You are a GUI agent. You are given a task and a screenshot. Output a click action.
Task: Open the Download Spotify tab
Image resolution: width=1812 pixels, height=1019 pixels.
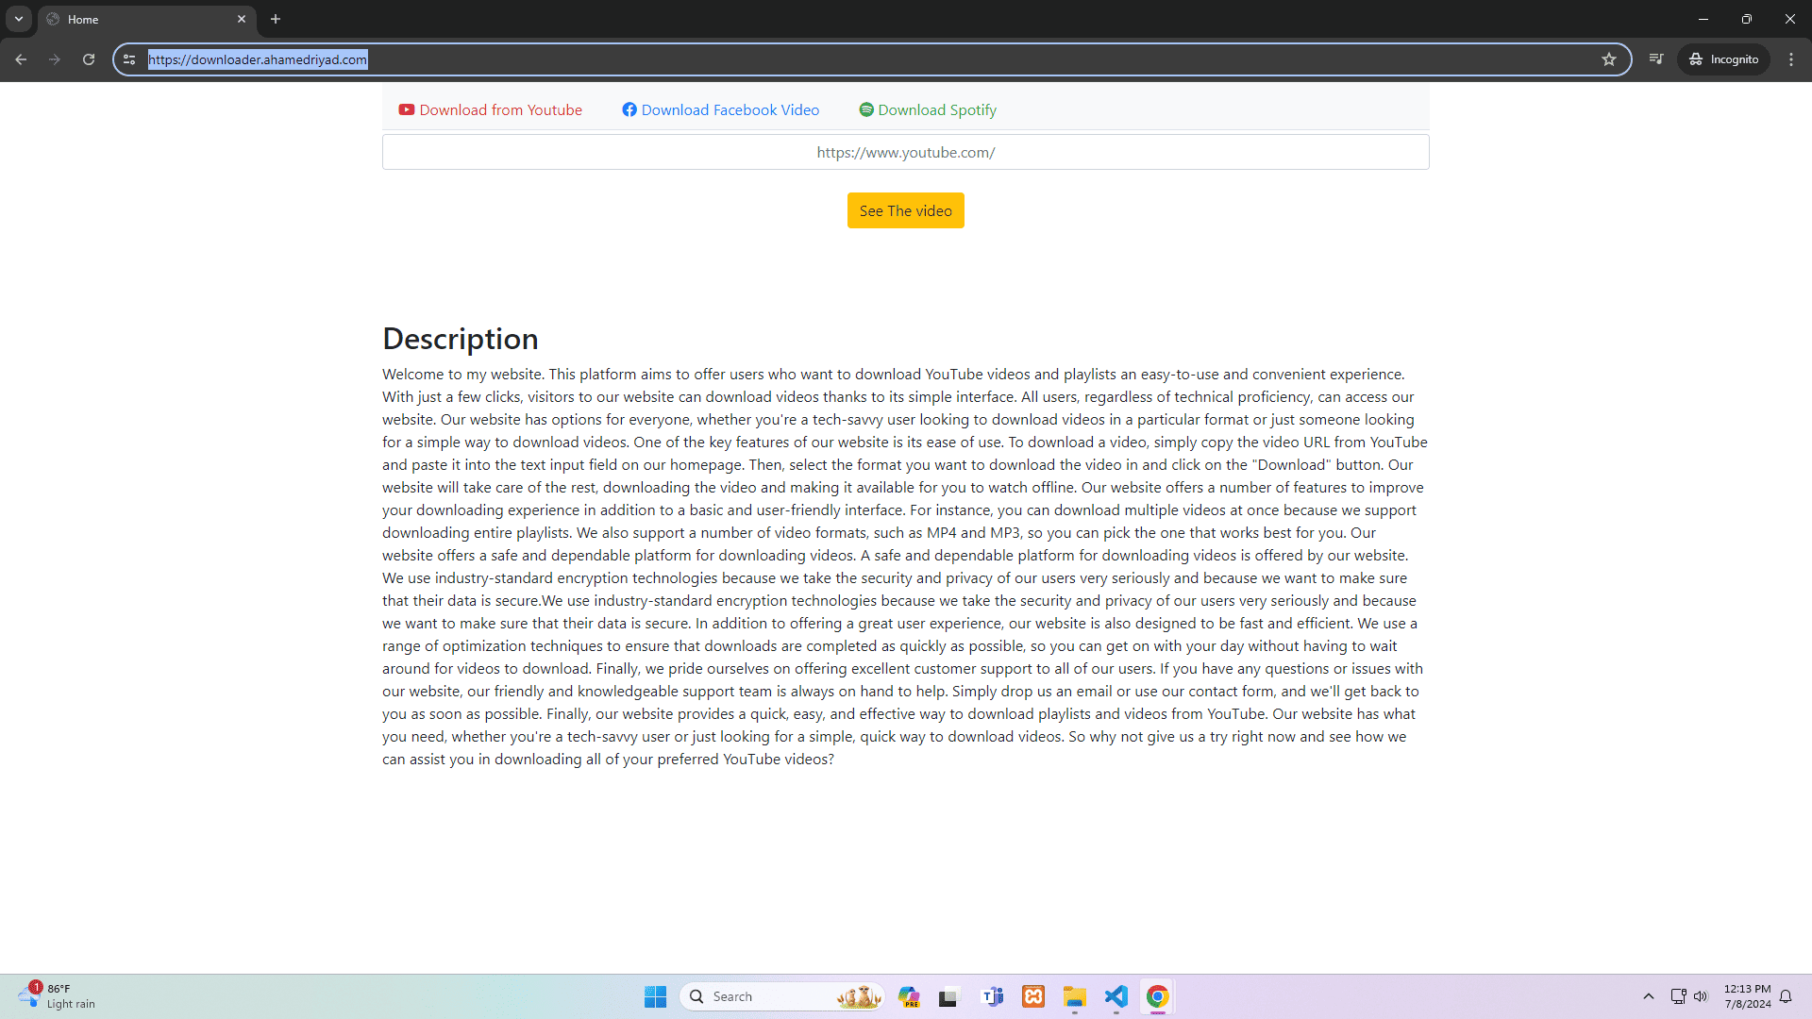[x=927, y=110]
